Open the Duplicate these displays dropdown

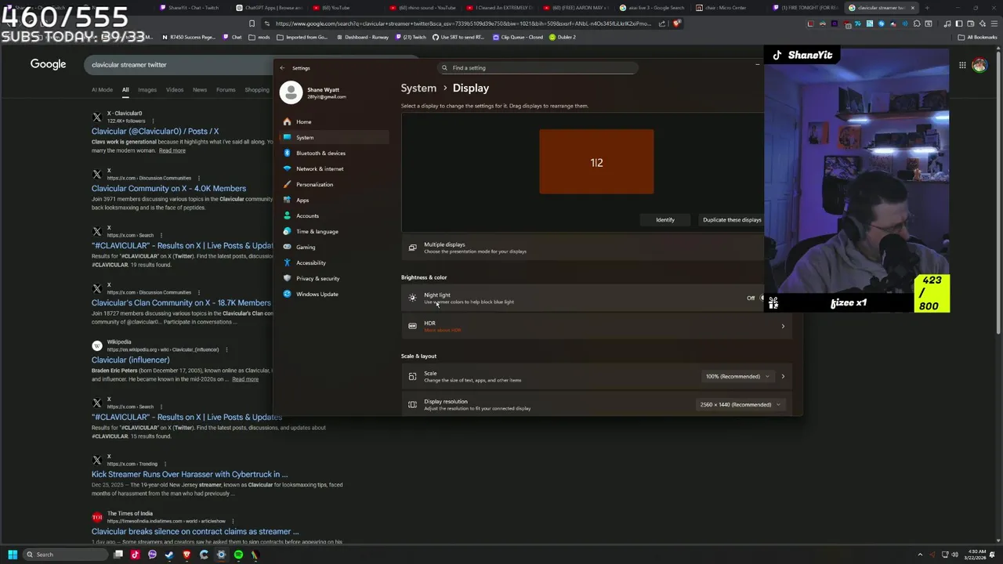click(732, 220)
